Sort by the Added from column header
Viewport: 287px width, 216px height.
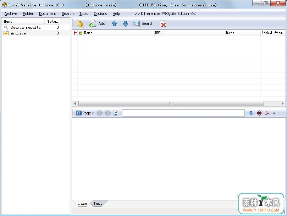[273, 33]
